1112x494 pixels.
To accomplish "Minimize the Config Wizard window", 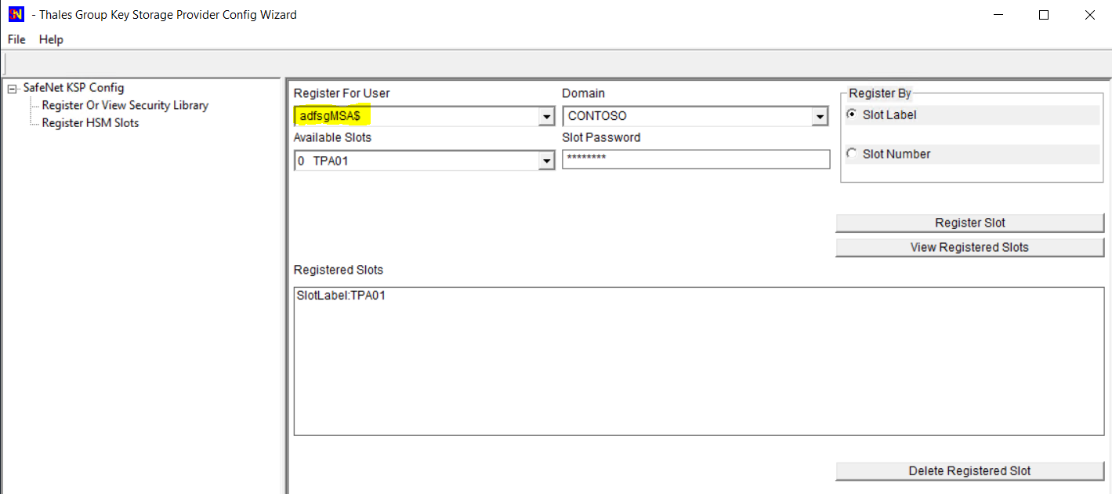I will point(998,14).
